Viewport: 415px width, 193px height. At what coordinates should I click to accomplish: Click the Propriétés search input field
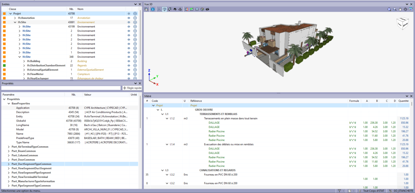61,88
